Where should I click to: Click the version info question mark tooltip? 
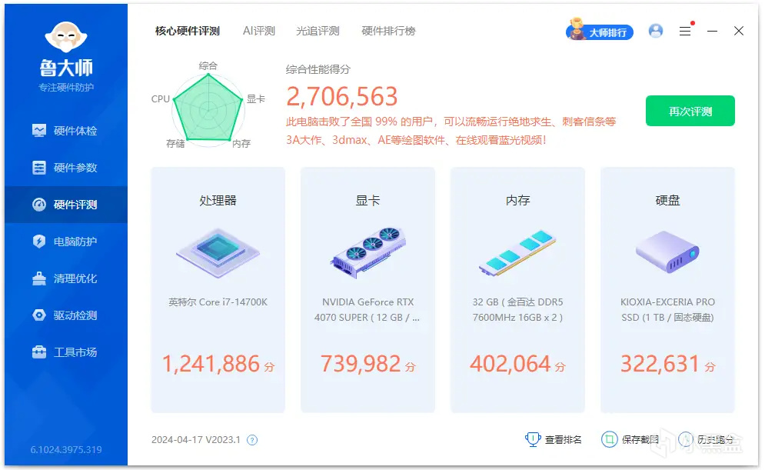coord(253,439)
